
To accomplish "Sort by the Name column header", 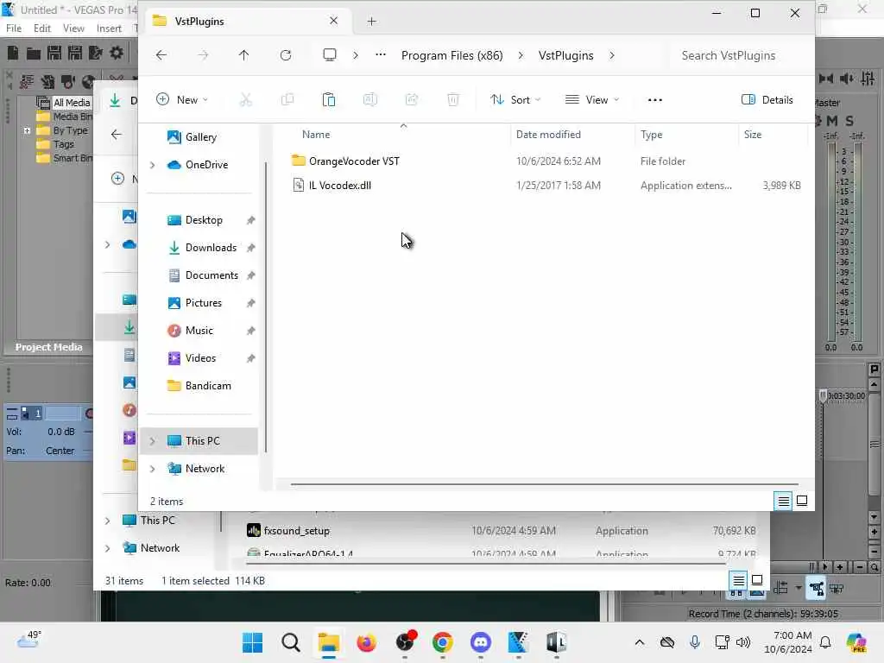I will 316,134.
